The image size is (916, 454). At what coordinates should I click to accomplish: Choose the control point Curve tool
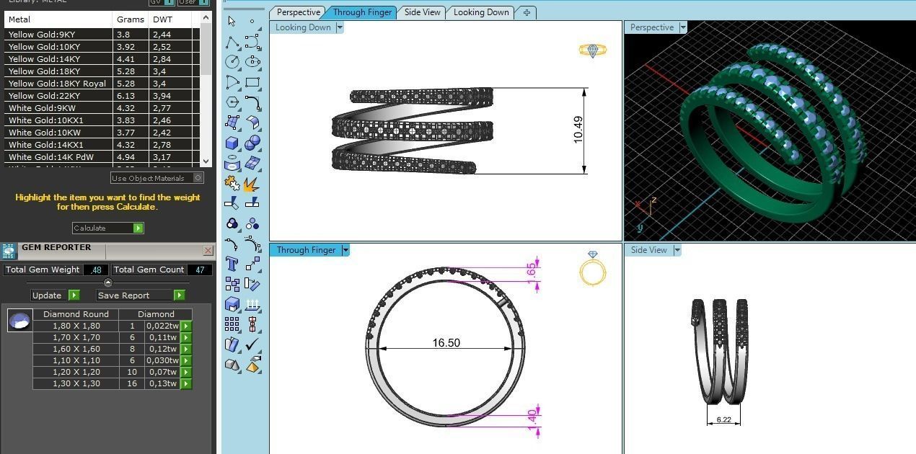(252, 42)
